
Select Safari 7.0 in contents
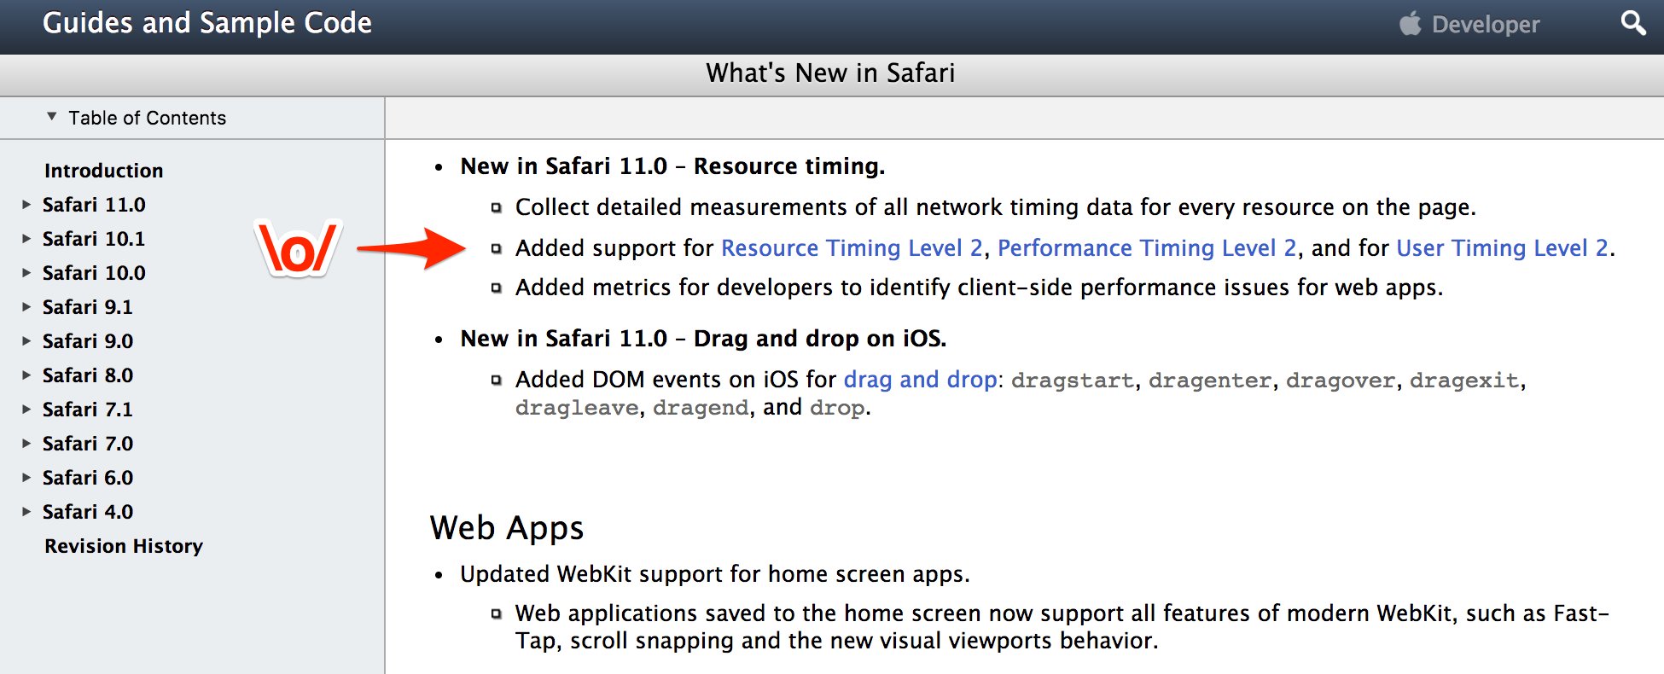(x=88, y=444)
